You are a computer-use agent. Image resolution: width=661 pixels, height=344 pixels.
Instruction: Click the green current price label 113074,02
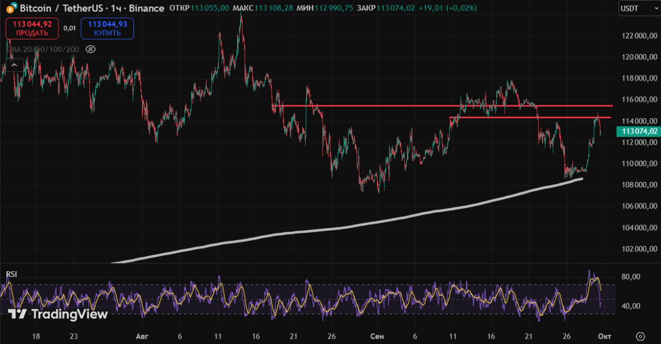pyautogui.click(x=639, y=131)
